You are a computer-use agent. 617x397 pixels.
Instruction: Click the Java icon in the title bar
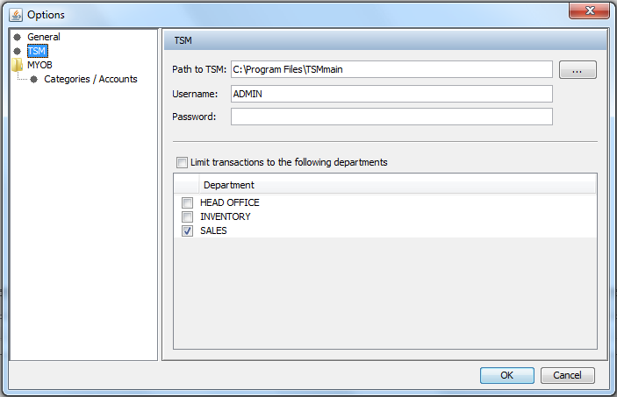pos(15,14)
